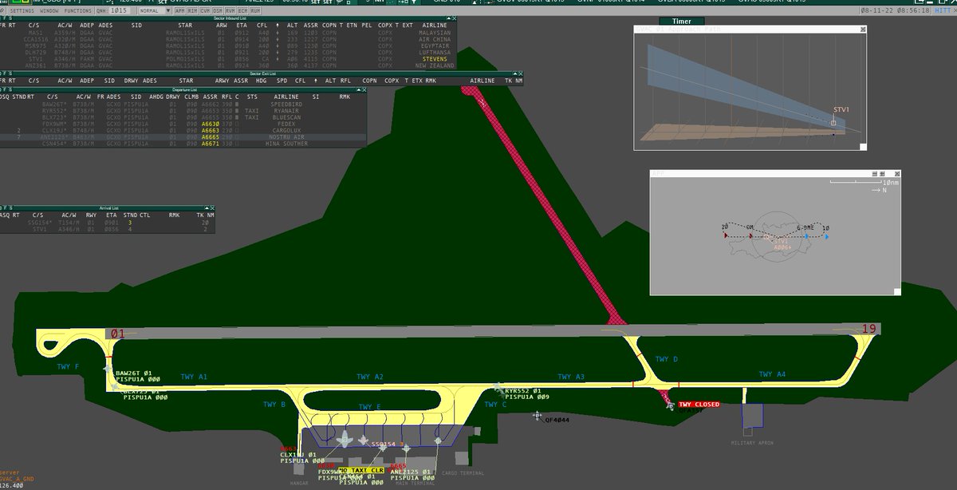Open the SETTINGS menu

22,12
